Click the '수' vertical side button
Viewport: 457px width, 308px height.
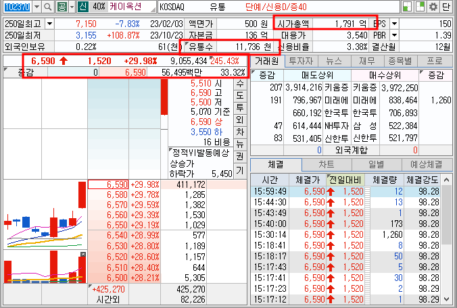coord(240,84)
